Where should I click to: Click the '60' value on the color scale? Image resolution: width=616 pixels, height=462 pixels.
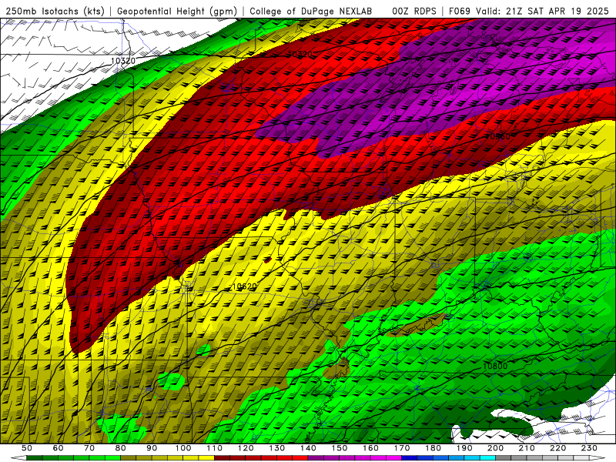point(59,448)
